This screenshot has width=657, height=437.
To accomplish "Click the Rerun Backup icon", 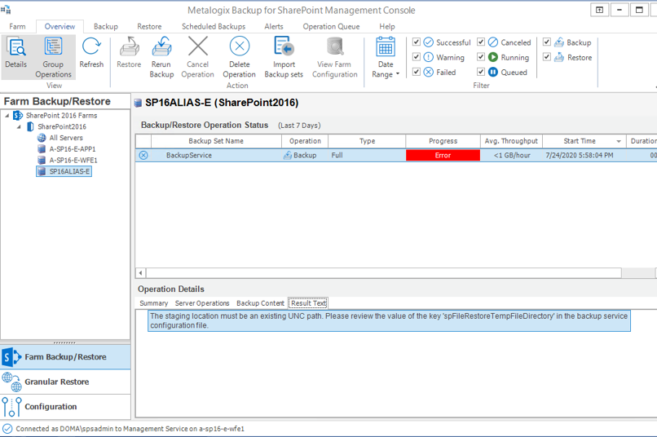I will tap(161, 55).
